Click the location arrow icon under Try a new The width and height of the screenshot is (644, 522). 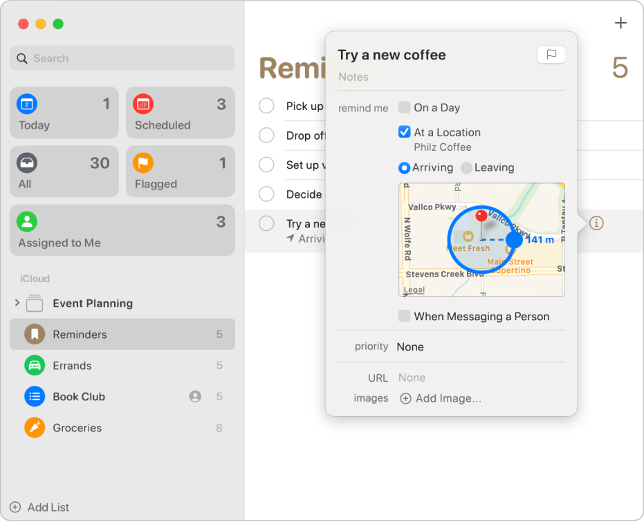pyautogui.click(x=291, y=239)
